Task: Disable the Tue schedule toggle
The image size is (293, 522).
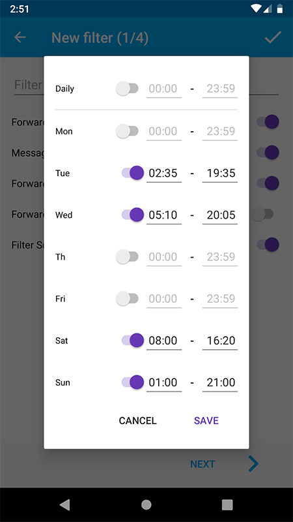Action: (133, 173)
